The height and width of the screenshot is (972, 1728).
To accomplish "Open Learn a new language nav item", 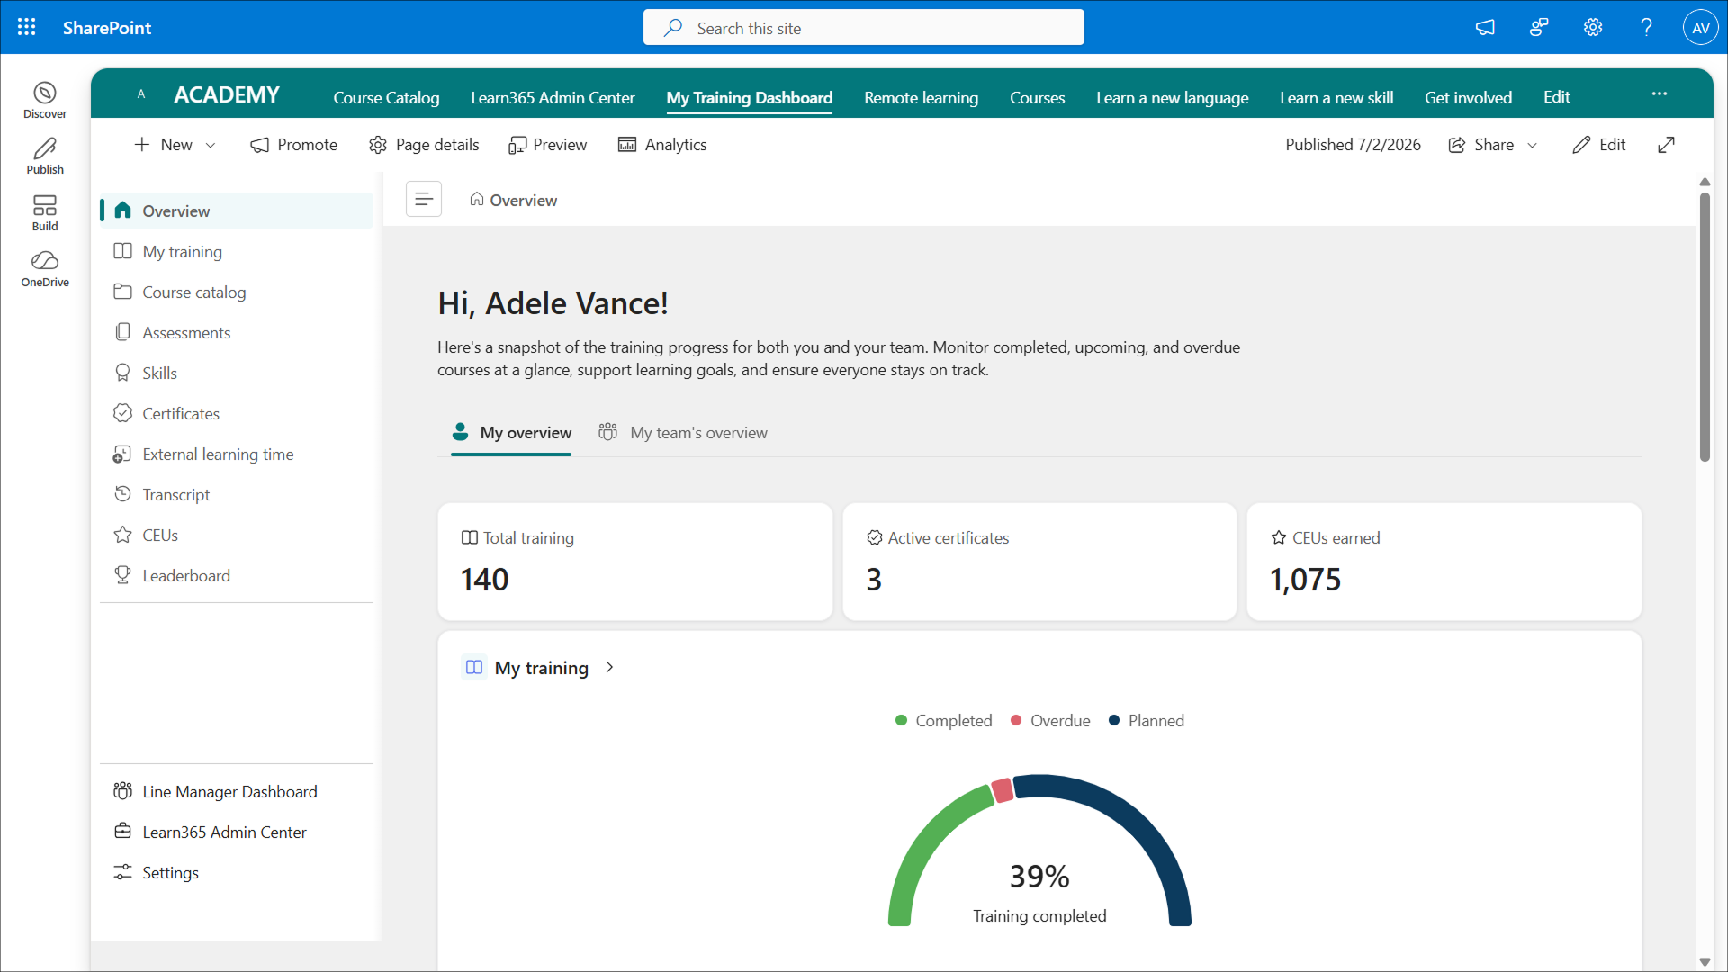I will pyautogui.click(x=1172, y=97).
